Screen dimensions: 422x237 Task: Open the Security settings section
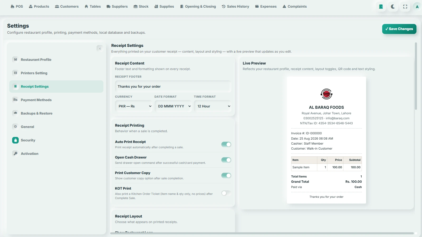56,140
